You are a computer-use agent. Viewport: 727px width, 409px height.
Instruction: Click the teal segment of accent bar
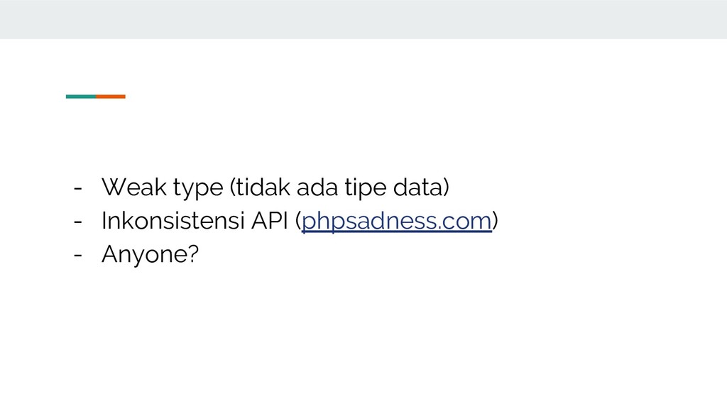pos(80,96)
